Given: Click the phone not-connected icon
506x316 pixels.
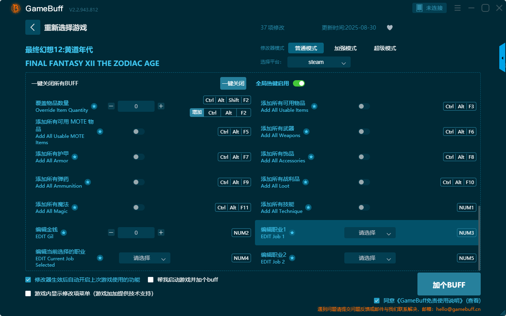Looking at the screenshot, I should pos(419,8).
